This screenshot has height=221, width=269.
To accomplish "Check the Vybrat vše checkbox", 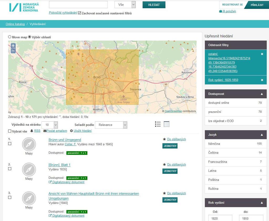I will pyautogui.click(x=10, y=131).
